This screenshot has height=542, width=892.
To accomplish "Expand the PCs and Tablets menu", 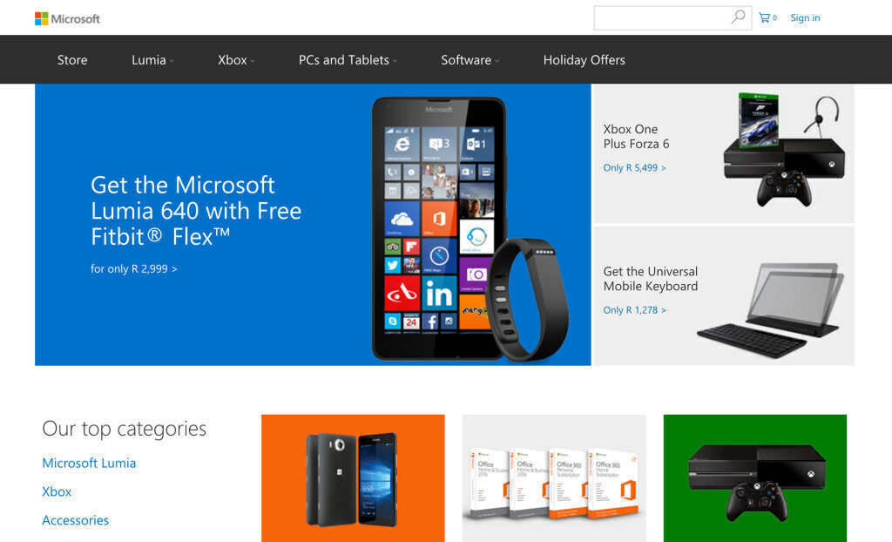I will (348, 60).
